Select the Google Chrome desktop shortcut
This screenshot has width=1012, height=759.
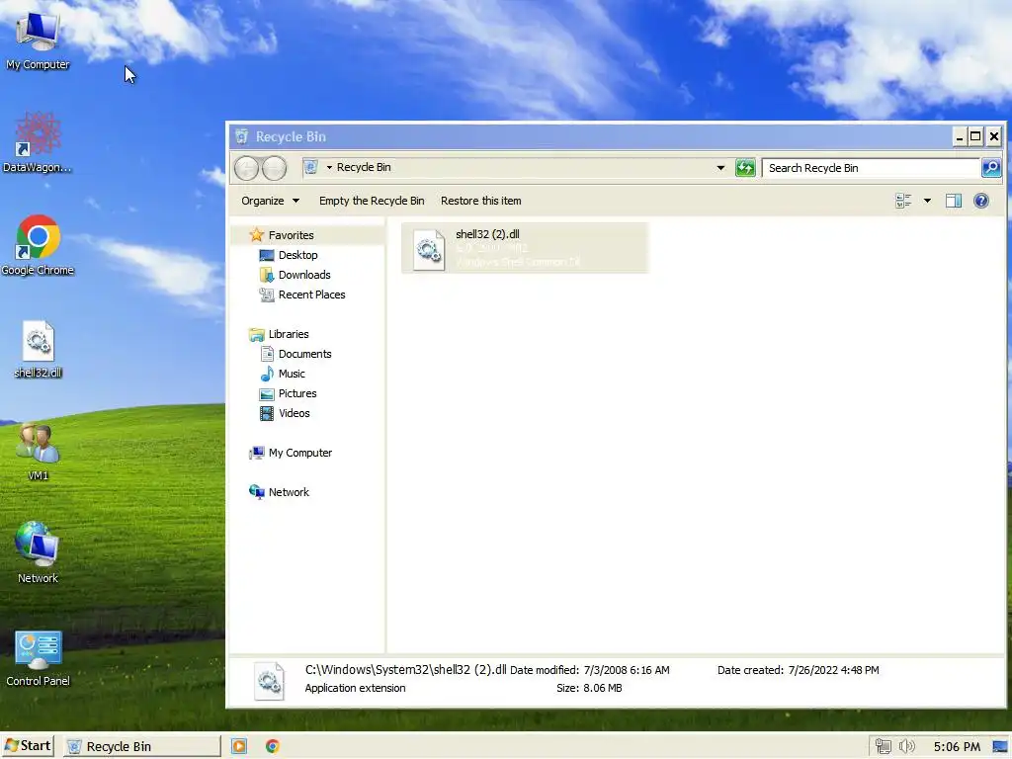(38, 245)
